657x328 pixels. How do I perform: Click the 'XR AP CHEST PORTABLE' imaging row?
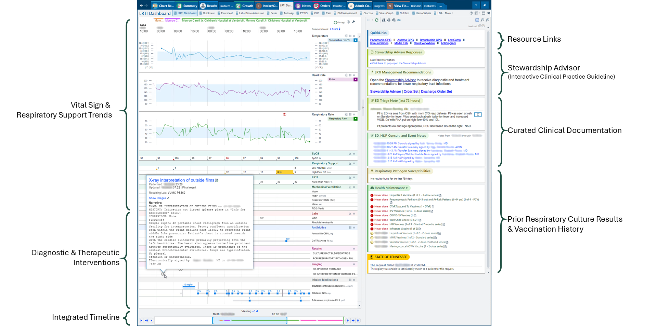327,269
